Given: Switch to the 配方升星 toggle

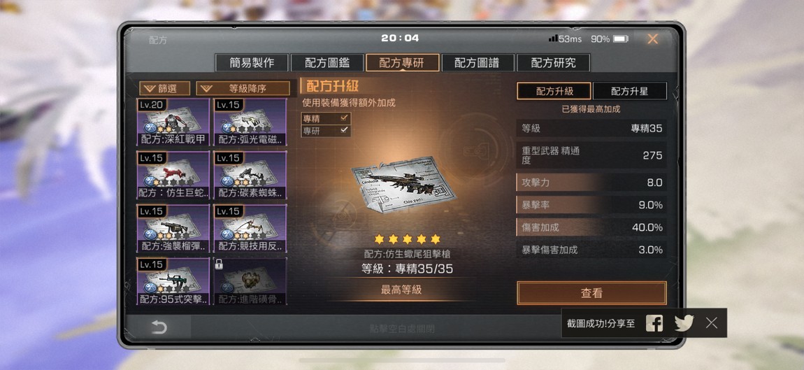Looking at the screenshot, I should [630, 92].
